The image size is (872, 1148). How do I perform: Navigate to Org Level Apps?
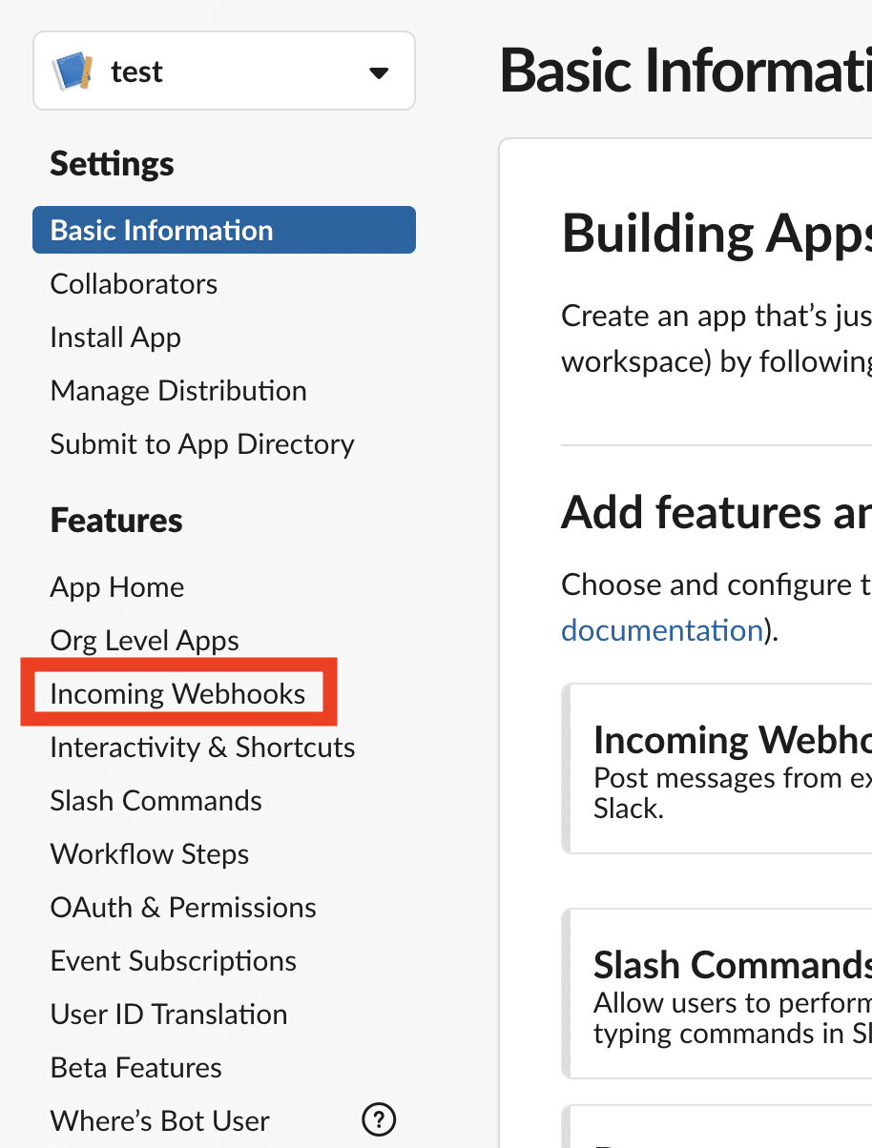[x=145, y=641]
